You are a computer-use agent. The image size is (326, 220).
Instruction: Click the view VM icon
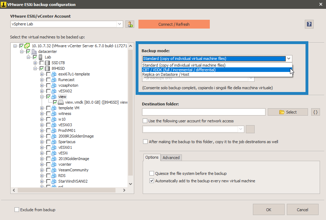coord(54,97)
